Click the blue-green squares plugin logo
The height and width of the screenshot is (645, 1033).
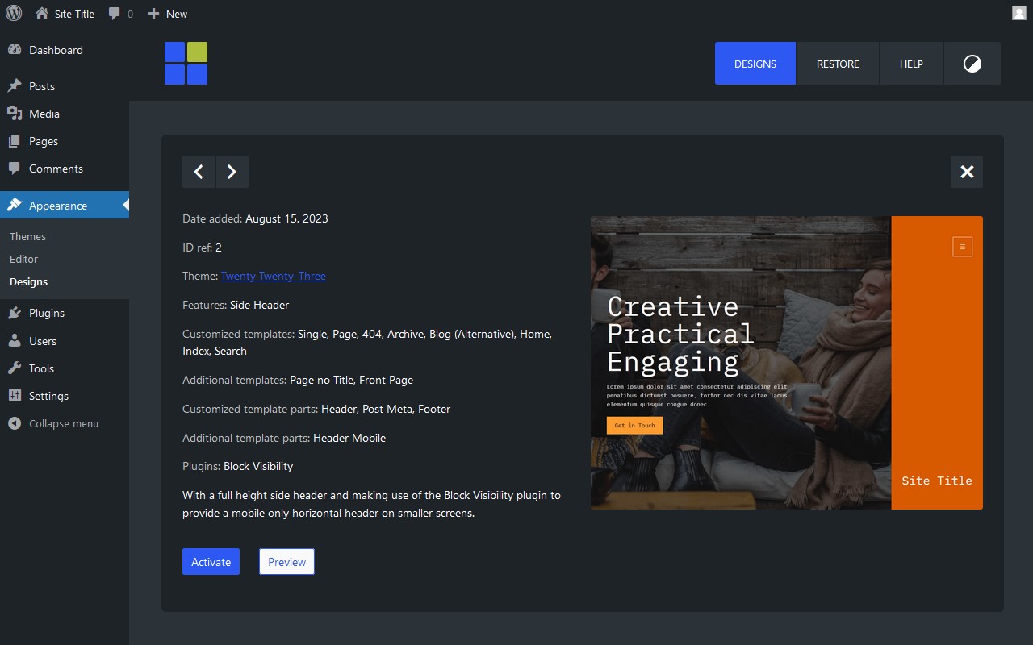[x=186, y=63]
